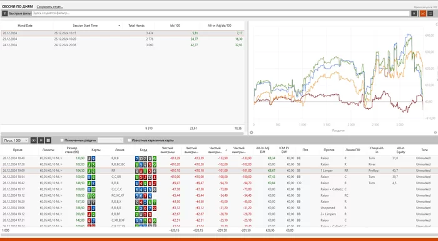The image size is (438, 241).
Task: Open chart settings gear below the graph
Action: (251, 132)
